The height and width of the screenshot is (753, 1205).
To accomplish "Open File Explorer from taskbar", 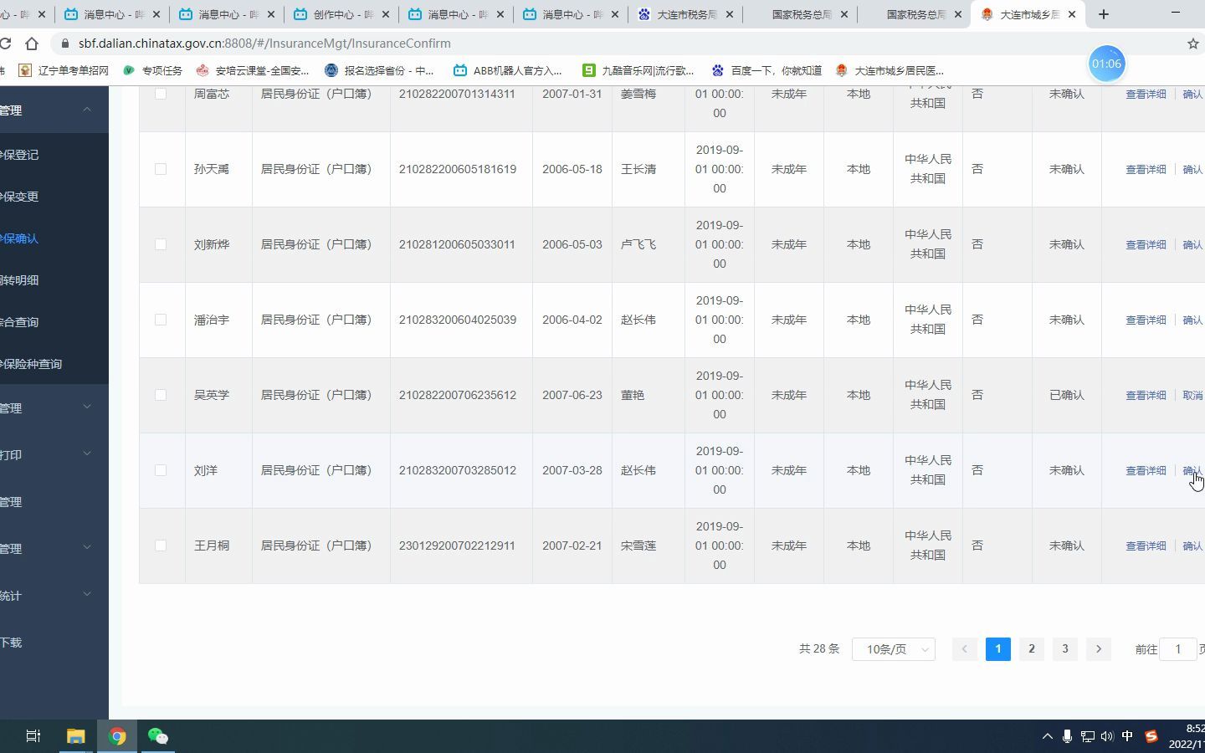I will click(x=76, y=736).
